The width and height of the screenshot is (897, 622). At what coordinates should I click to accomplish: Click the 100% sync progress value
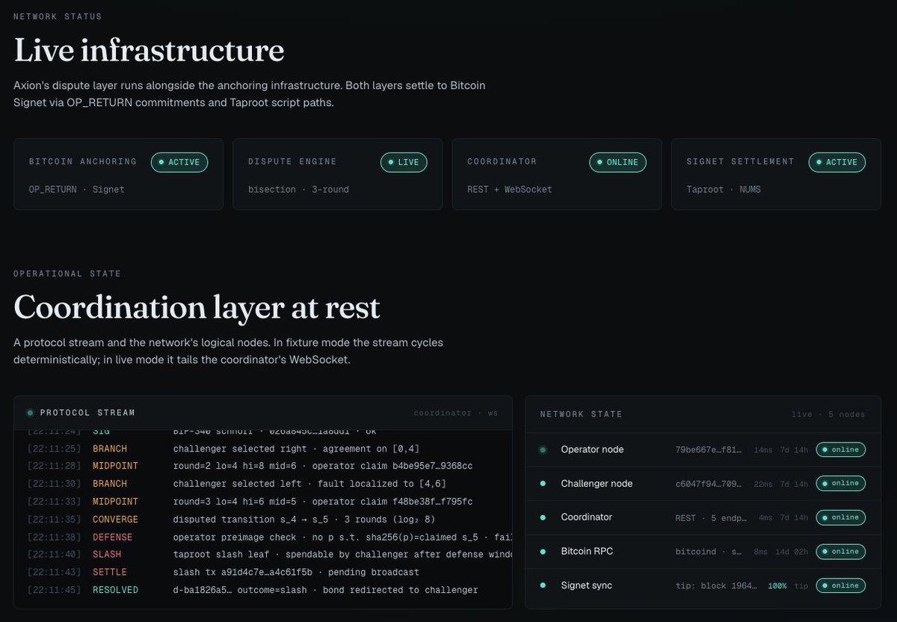777,586
